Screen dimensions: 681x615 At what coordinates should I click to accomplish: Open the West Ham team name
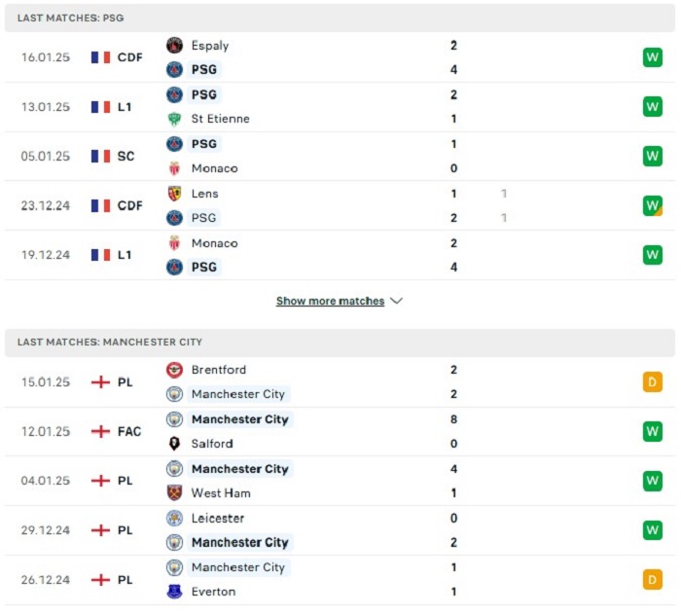[221, 493]
